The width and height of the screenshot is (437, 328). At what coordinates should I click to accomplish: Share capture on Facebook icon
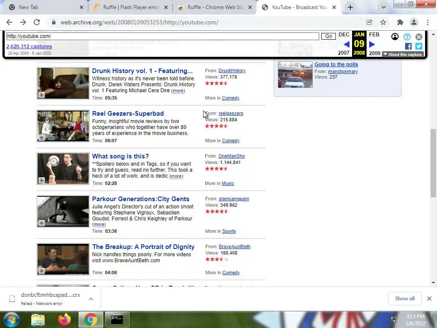click(408, 46)
